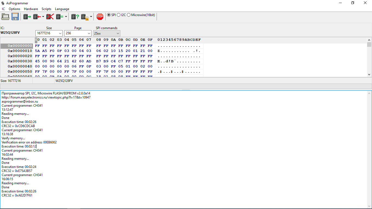
Task: Click the status bar Size: 16777216 entry
Action: click(x=11, y=81)
